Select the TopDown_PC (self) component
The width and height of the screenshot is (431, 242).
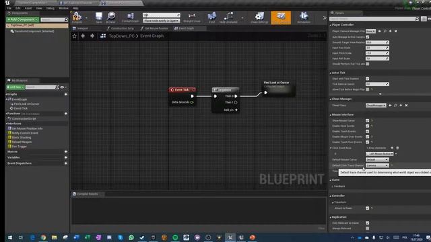pos(37,26)
